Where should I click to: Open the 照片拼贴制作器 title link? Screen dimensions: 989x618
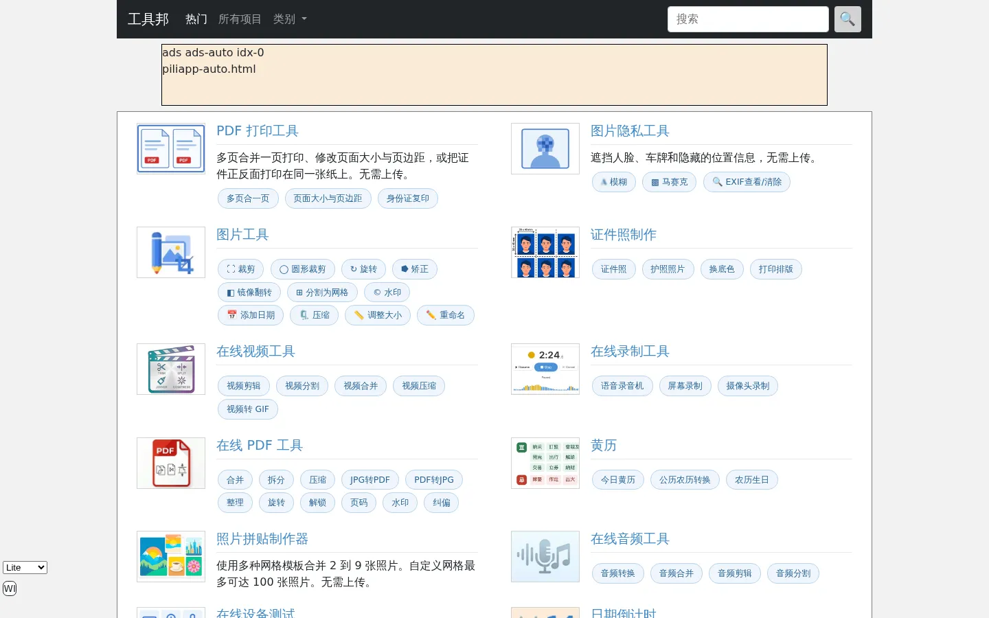tap(262, 539)
